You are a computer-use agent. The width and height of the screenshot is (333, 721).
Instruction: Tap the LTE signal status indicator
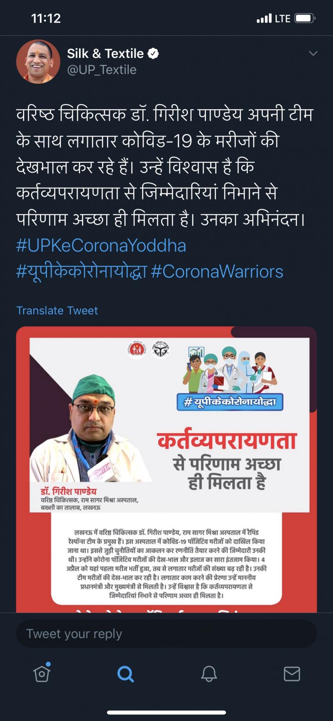click(x=274, y=18)
